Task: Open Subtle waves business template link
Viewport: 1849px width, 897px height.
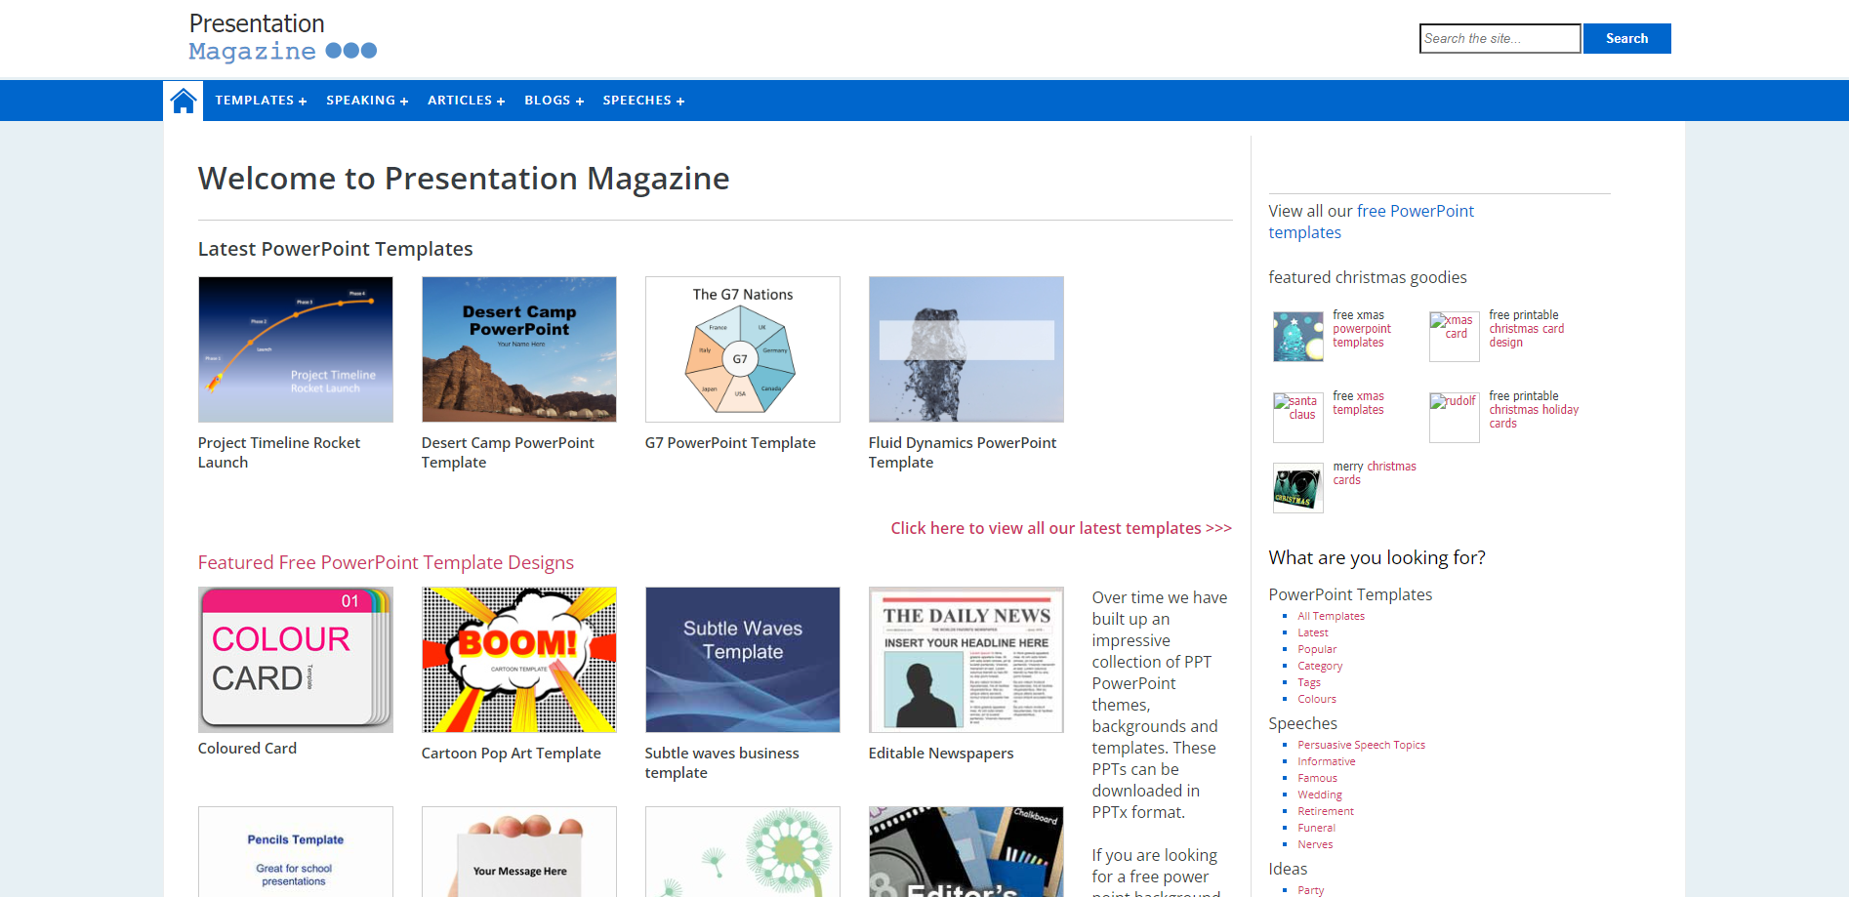Action: point(722,762)
